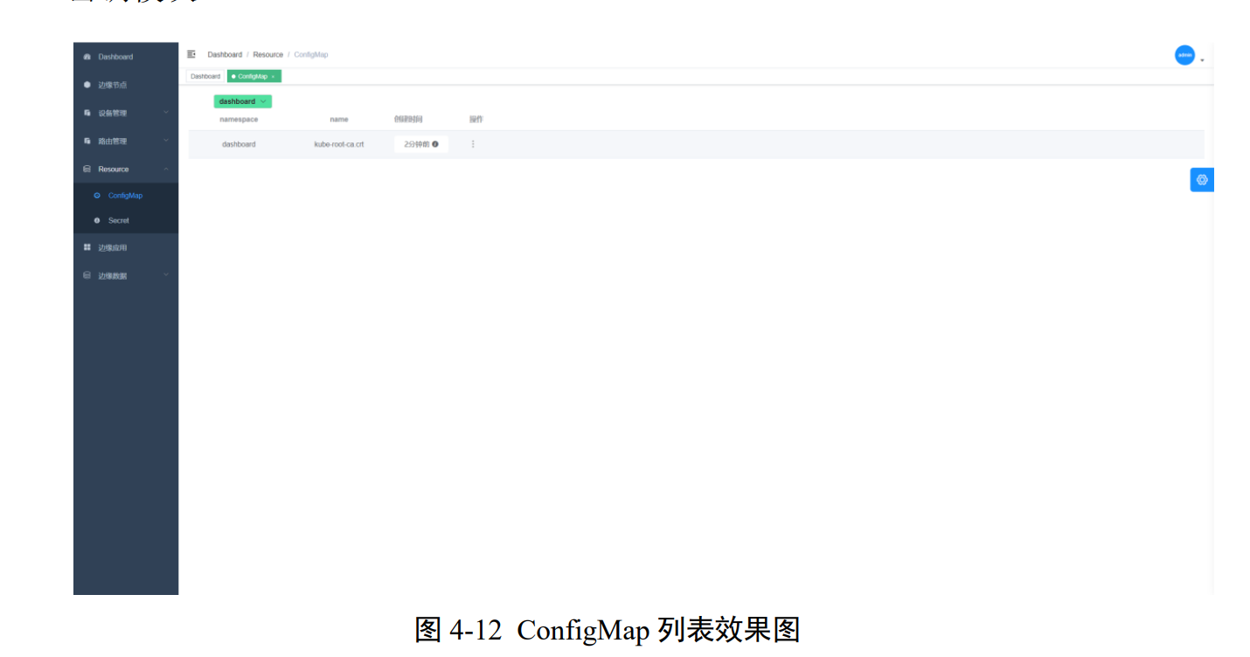Expand the 路由管理 sidebar submenu
Screen dimensions: 1250x657
pyautogui.click(x=126, y=141)
